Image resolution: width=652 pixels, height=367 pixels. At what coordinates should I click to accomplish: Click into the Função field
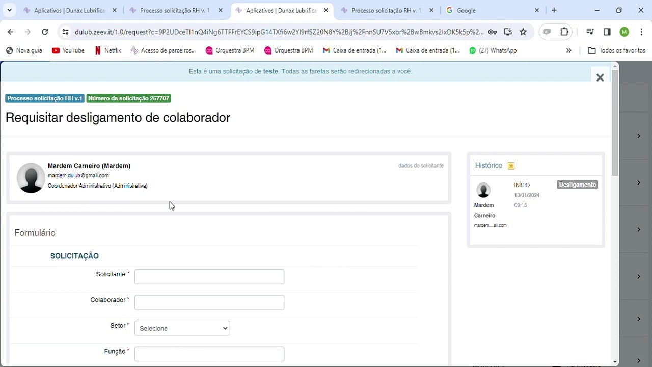click(209, 354)
